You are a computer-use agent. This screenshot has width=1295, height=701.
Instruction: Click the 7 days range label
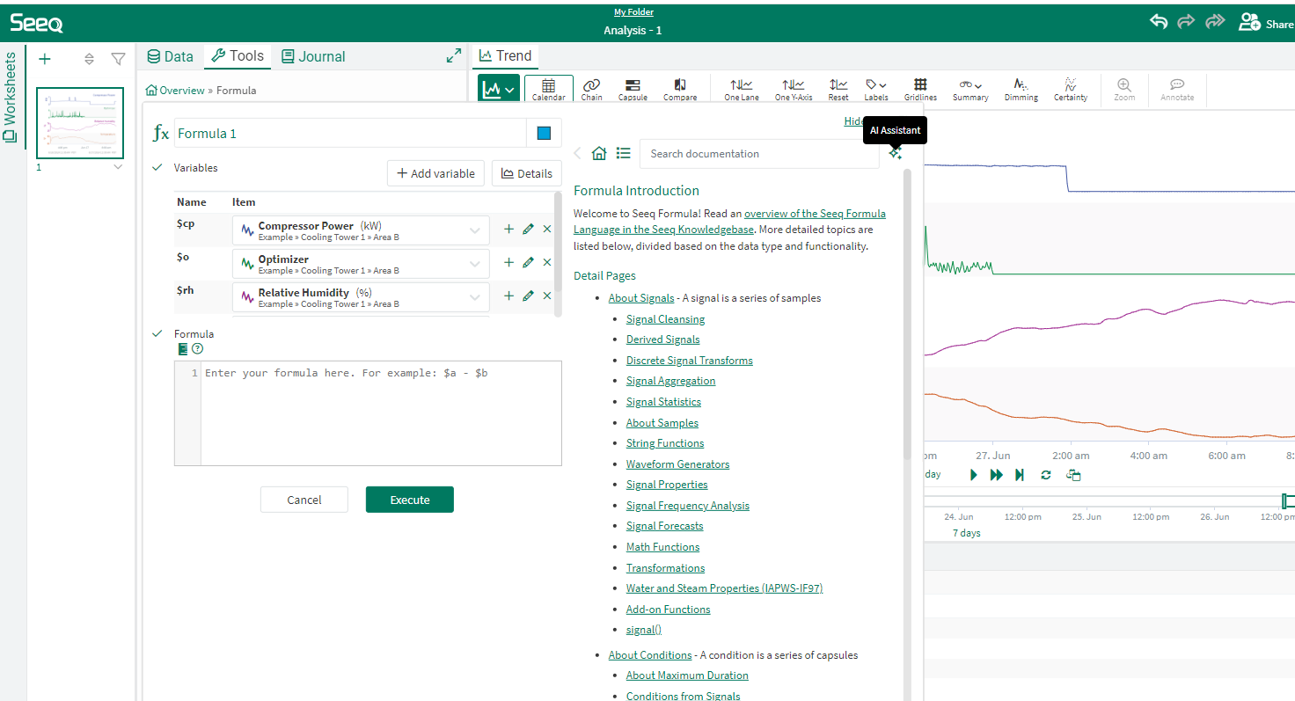point(966,533)
